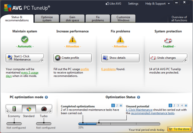Click Create profile button
Viewport: 193px width, 133px height.
[x=72, y=58]
